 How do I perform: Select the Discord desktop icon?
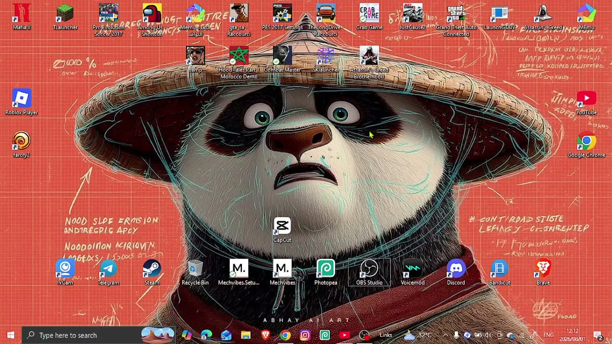(456, 272)
